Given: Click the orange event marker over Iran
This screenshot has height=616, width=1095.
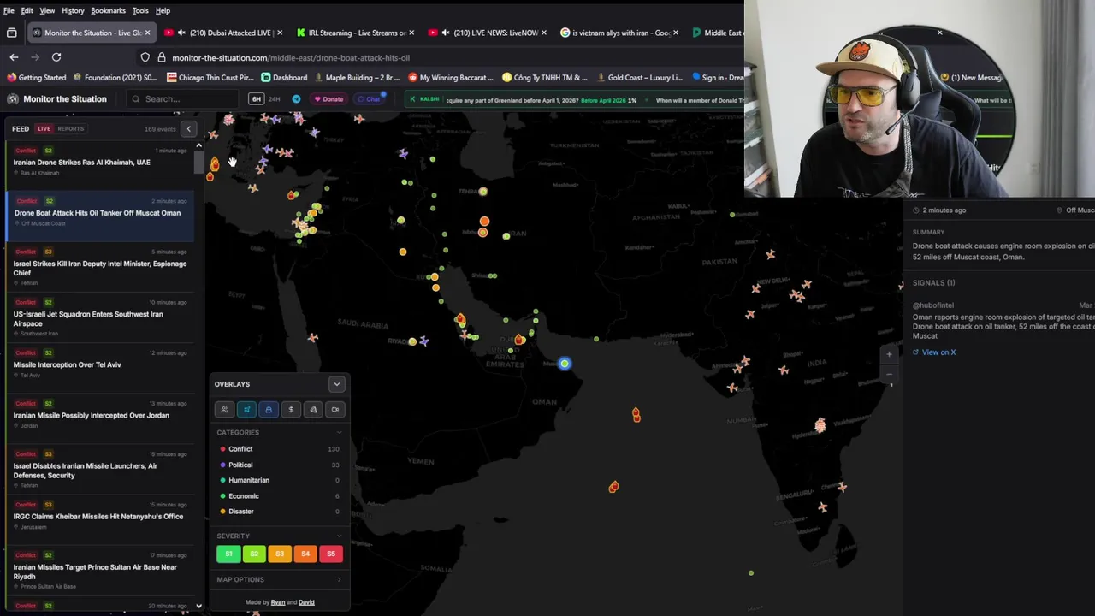Looking at the screenshot, I should point(484,222).
